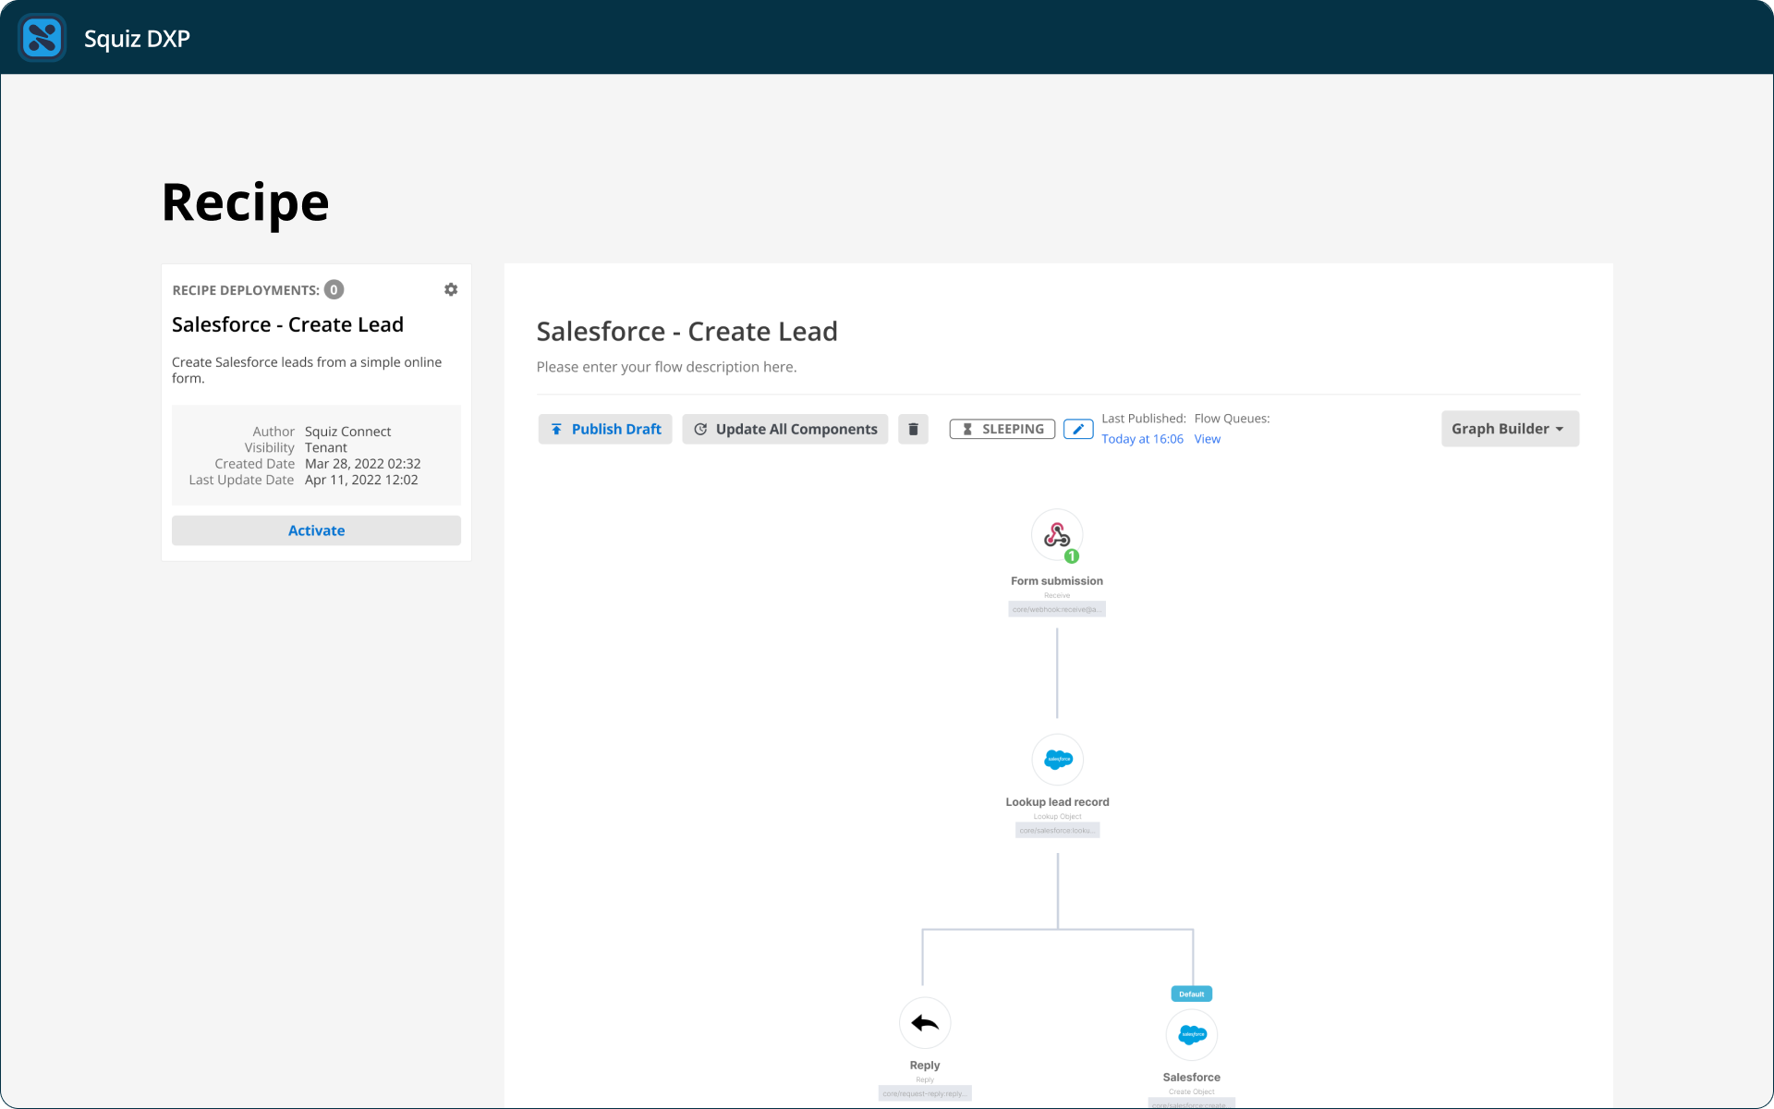Click the Squiz DXP logo icon
Image resolution: width=1774 pixels, height=1109 pixels.
[43, 38]
